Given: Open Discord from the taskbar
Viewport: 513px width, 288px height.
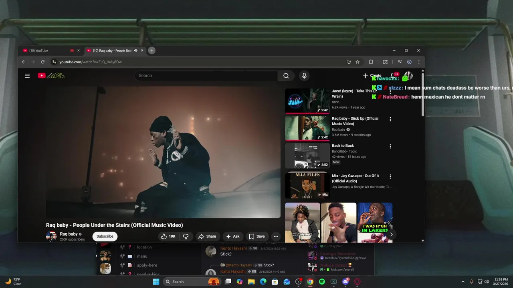Looking at the screenshot, I should click(345, 282).
